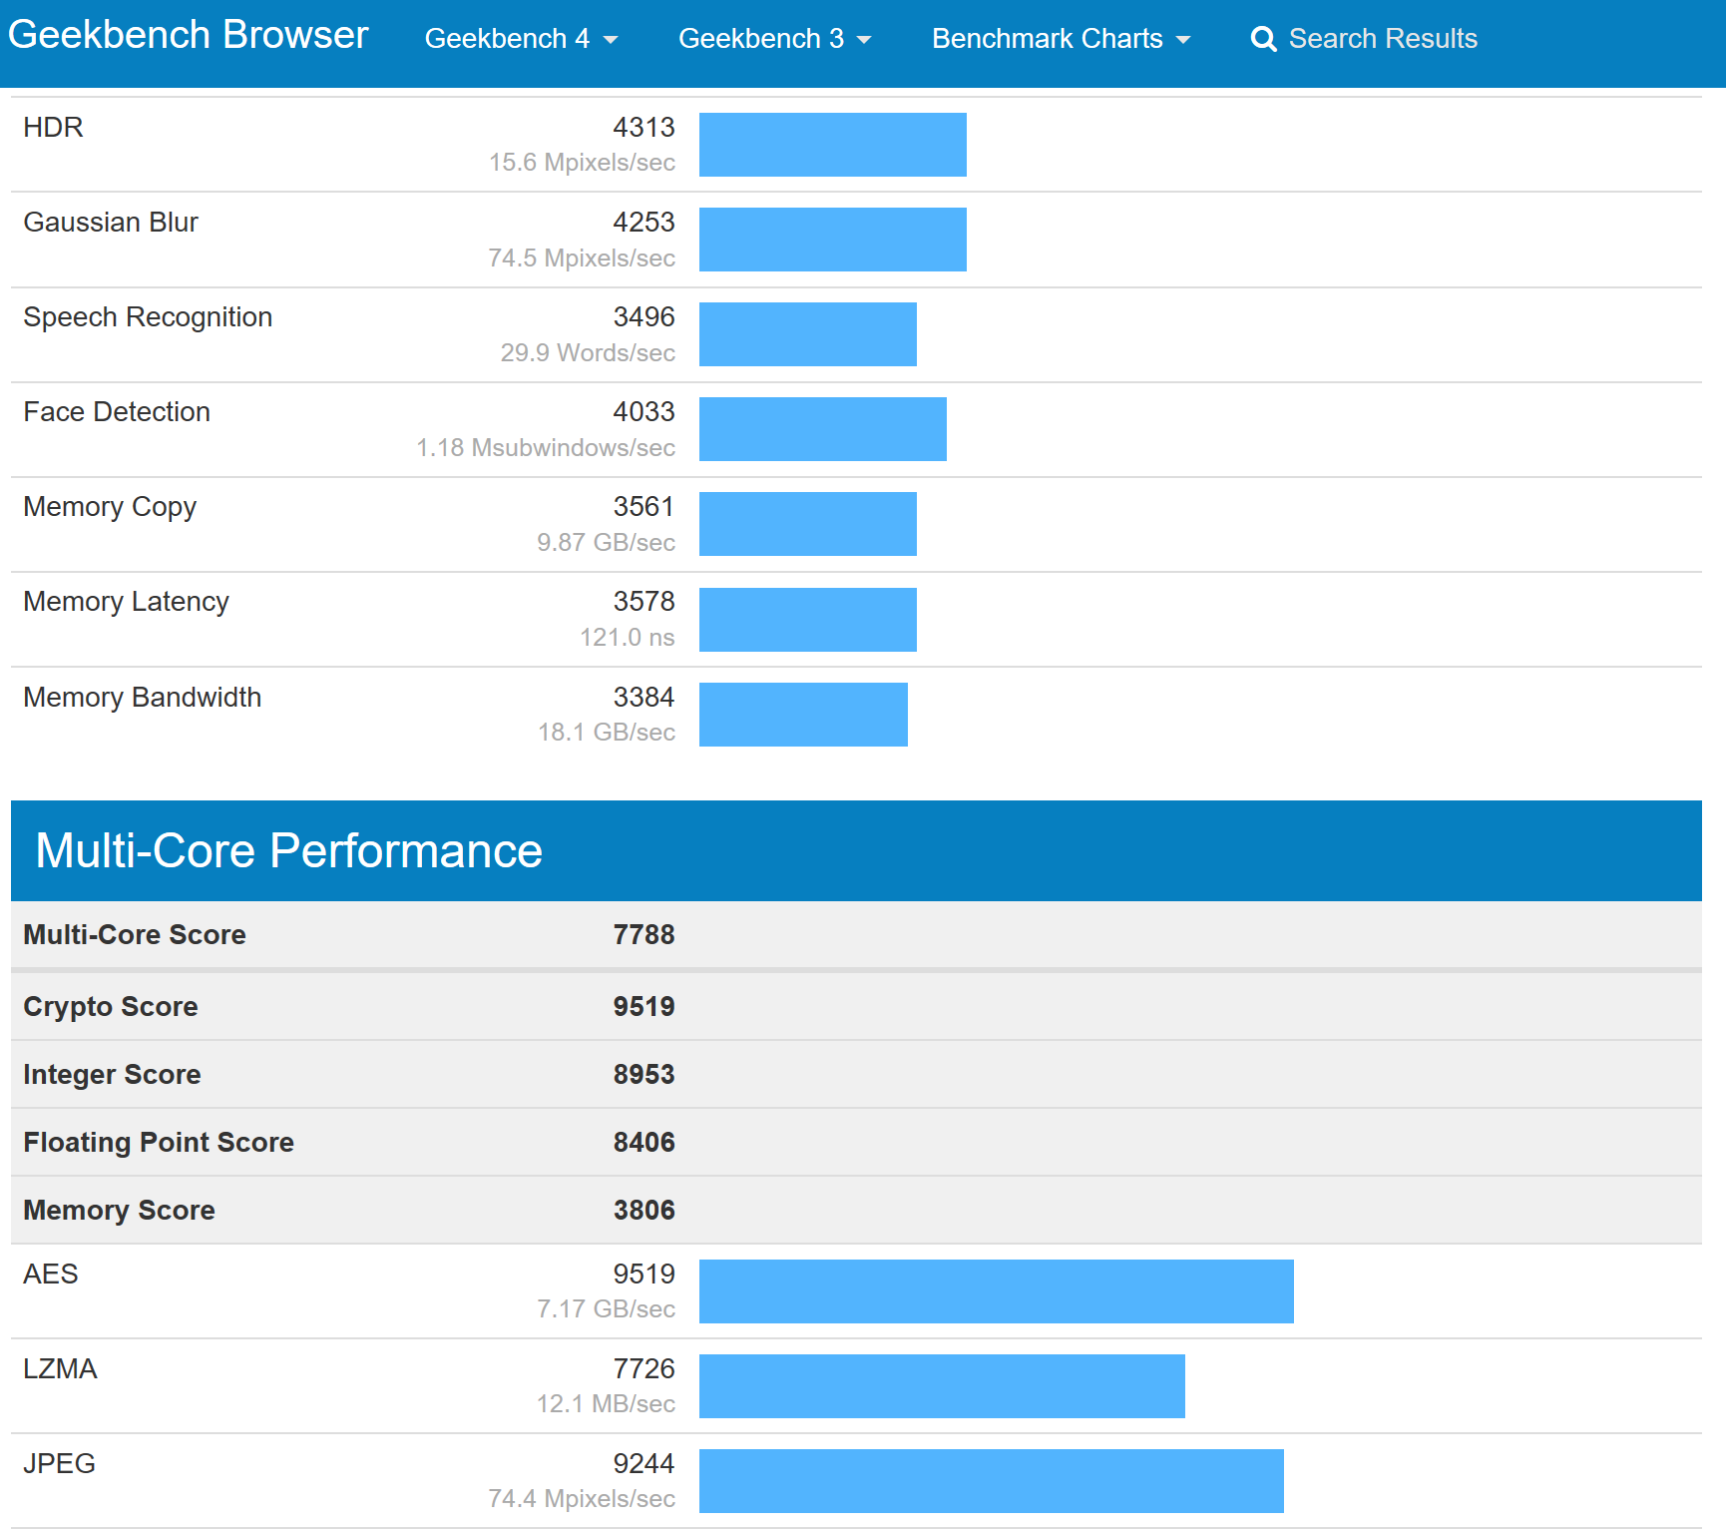Click the HDR score bar

point(833,145)
